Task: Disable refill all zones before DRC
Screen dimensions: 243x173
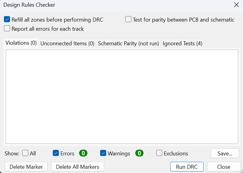Action: [7, 19]
